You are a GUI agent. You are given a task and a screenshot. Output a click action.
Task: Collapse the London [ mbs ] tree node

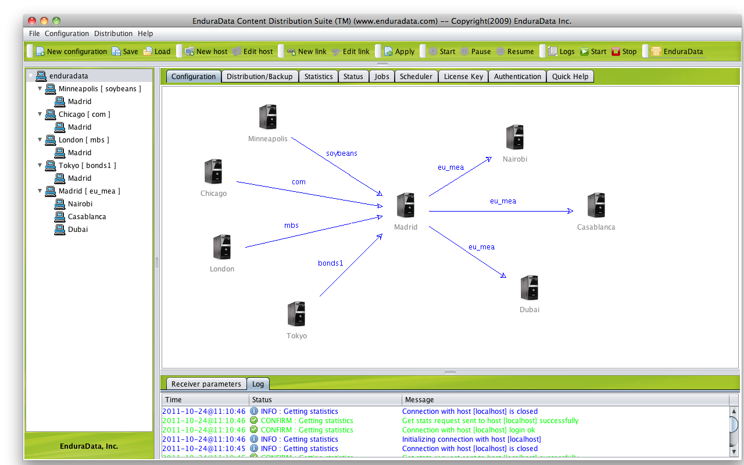pos(40,139)
